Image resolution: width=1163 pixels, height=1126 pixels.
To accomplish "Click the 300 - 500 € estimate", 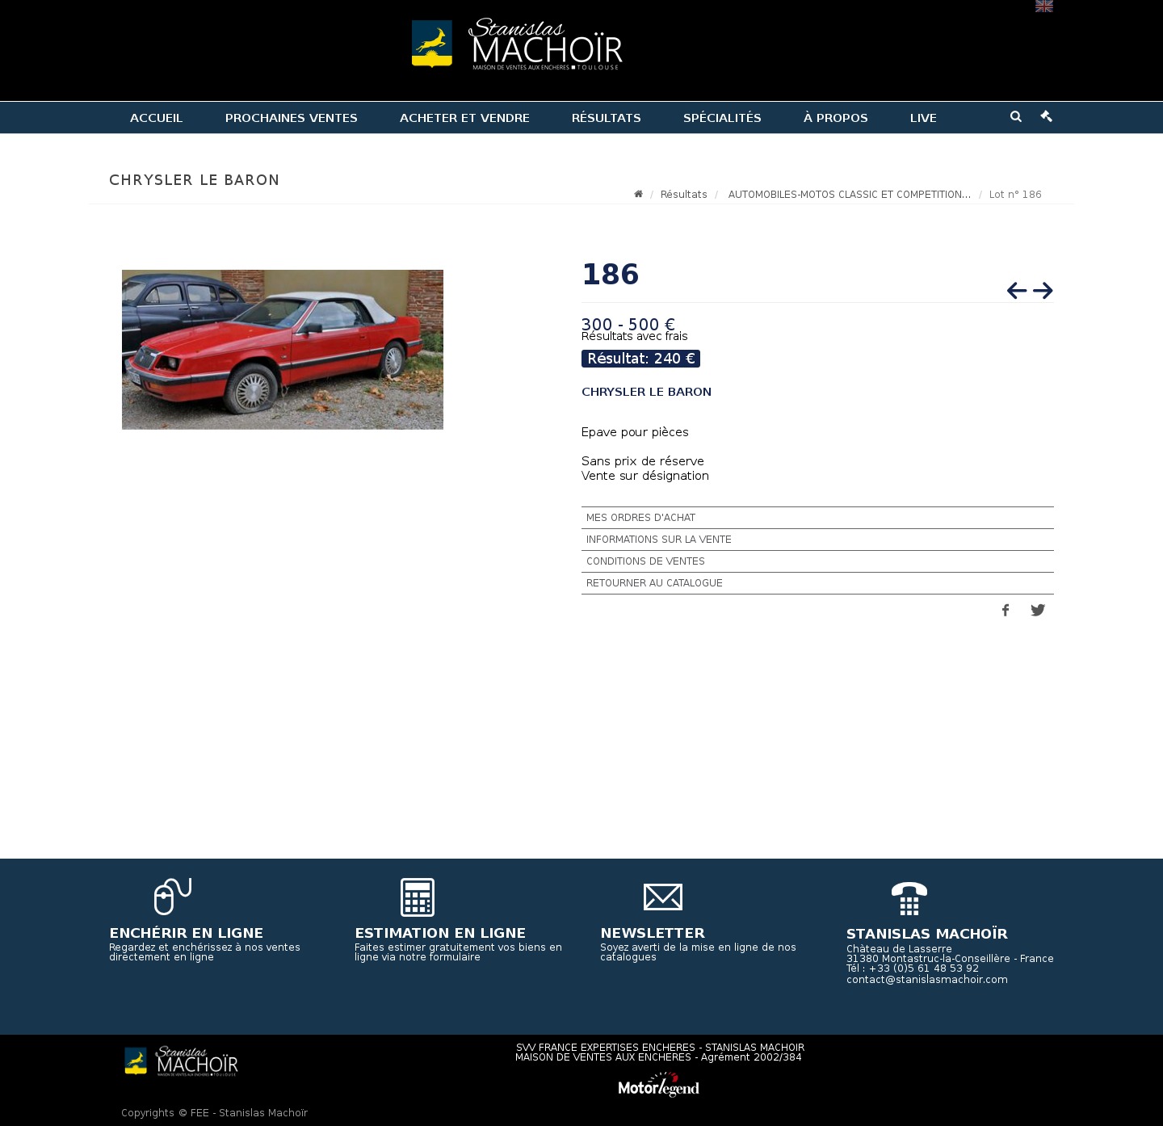I will click(628, 324).
